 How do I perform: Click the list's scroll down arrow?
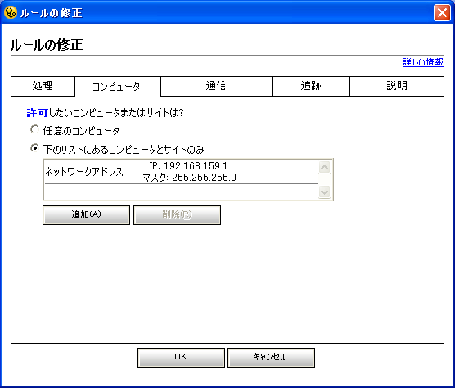coord(324,192)
